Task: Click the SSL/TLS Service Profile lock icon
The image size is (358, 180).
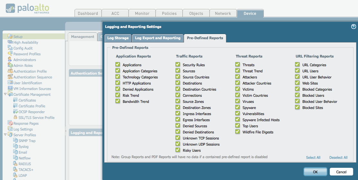Action: (x=15, y=117)
